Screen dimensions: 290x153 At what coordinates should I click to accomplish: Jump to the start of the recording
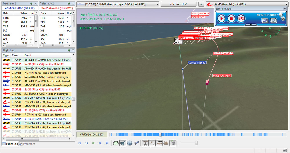tap(79, 143)
